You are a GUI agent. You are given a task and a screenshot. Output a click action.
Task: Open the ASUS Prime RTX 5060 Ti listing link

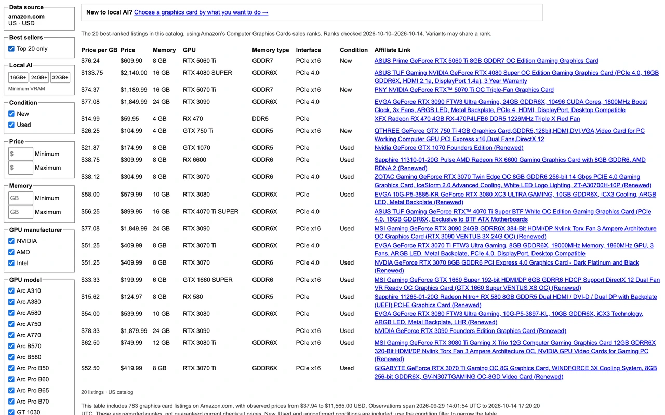[x=486, y=61]
